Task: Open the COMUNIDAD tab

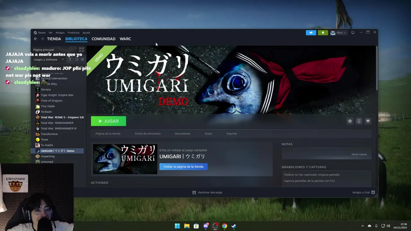Action: (x=103, y=39)
